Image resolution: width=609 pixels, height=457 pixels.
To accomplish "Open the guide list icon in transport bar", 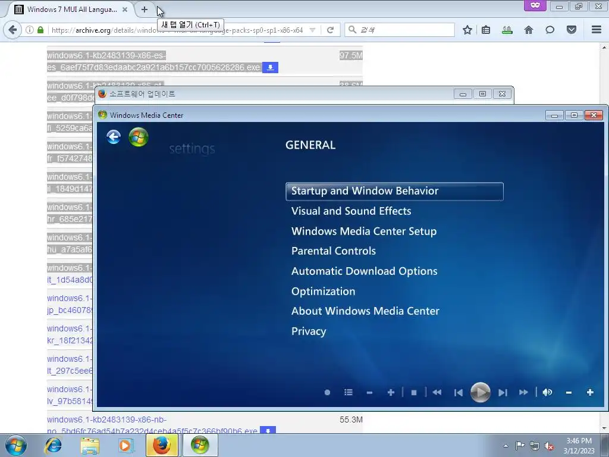I will (349, 393).
